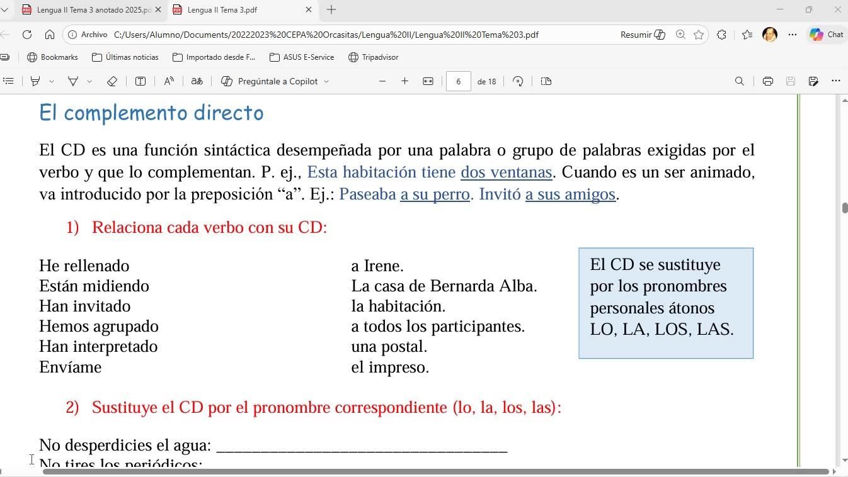Click the vertical scrollbar thumb
Screen dimensions: 848x477
coord(845,208)
